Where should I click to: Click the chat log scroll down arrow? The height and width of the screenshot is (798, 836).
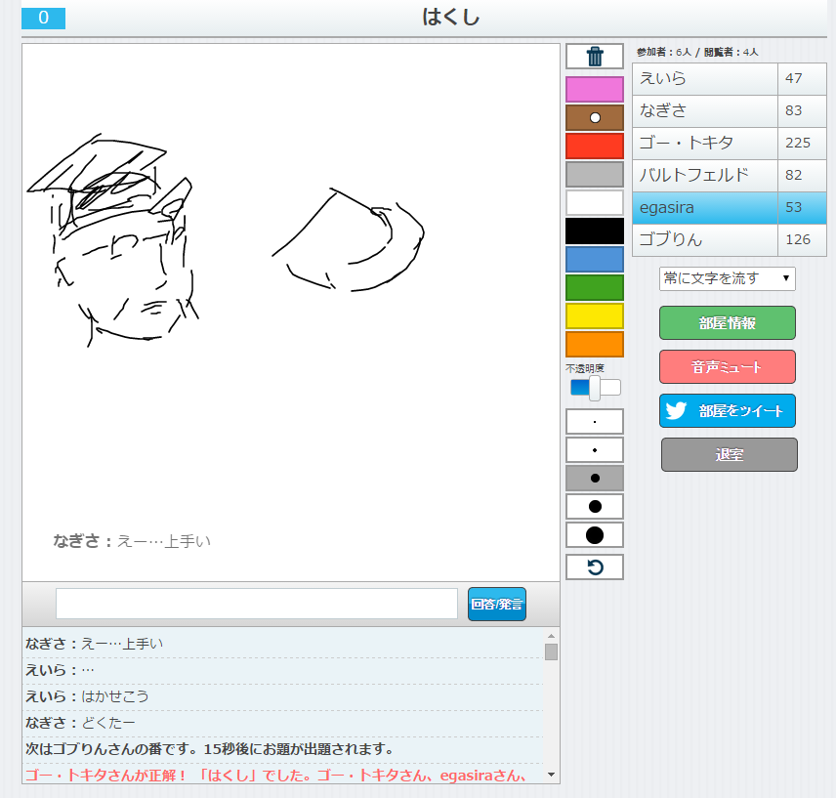point(551,775)
